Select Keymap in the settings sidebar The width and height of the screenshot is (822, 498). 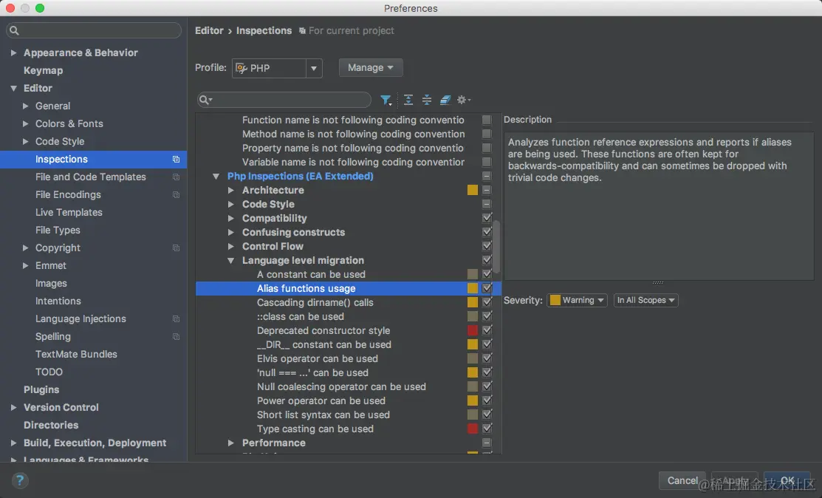pyautogui.click(x=43, y=70)
